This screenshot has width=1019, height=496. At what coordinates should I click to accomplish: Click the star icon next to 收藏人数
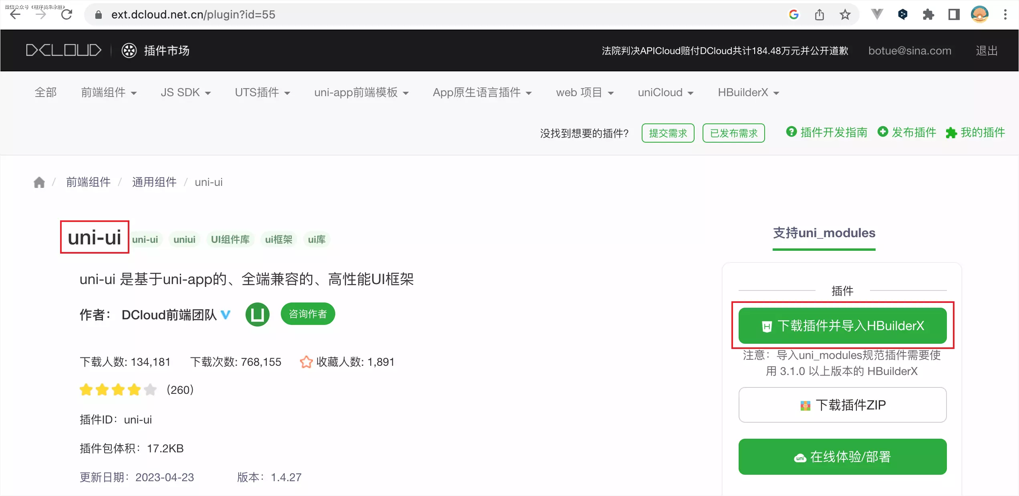click(x=306, y=362)
